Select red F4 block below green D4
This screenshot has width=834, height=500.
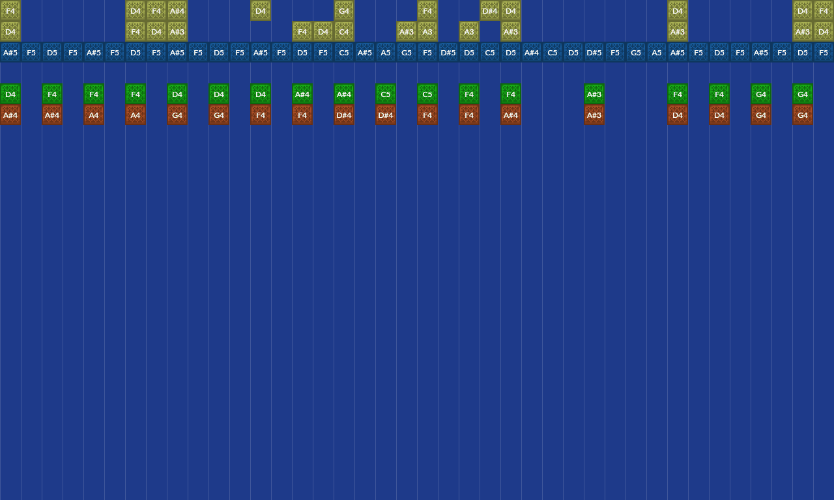point(261,115)
